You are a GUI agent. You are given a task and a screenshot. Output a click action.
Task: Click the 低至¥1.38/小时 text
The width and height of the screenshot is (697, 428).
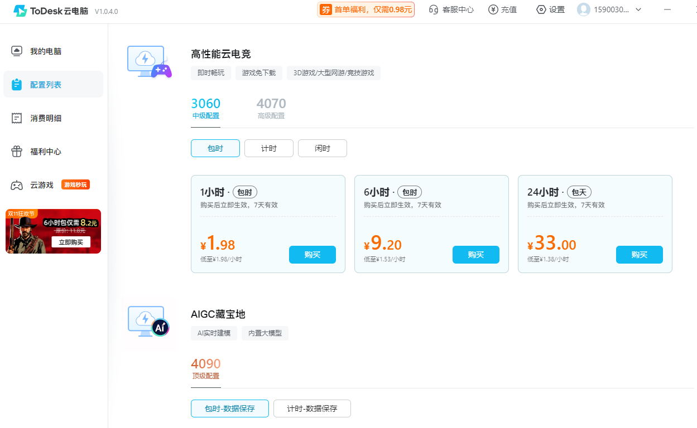548,260
